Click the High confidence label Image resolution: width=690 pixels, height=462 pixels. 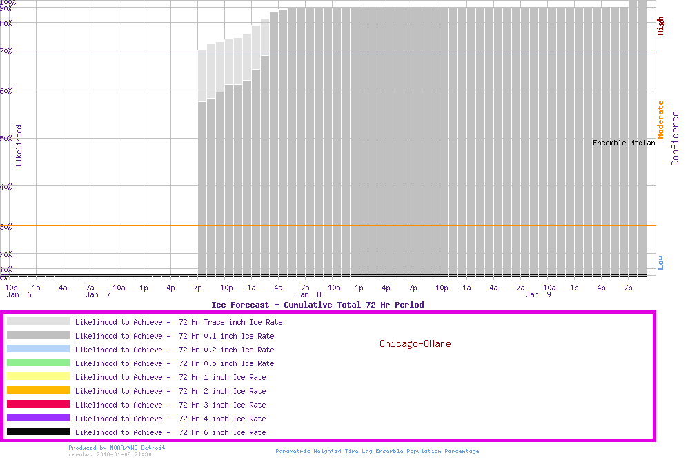point(660,26)
